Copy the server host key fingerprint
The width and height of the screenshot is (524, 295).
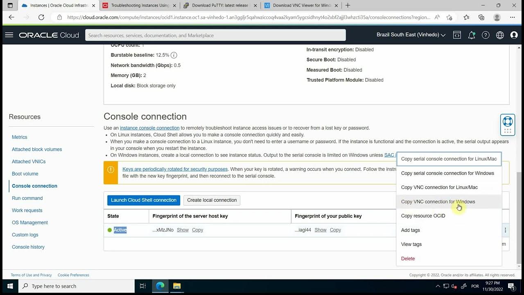click(197, 230)
